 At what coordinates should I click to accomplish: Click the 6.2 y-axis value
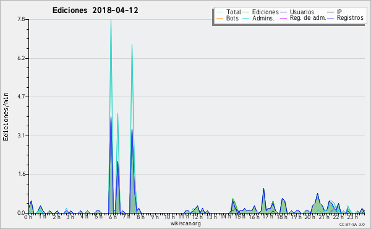[x=21, y=58]
